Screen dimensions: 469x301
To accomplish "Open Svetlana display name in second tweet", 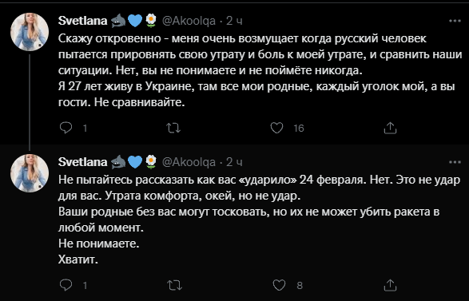I will tap(82, 162).
